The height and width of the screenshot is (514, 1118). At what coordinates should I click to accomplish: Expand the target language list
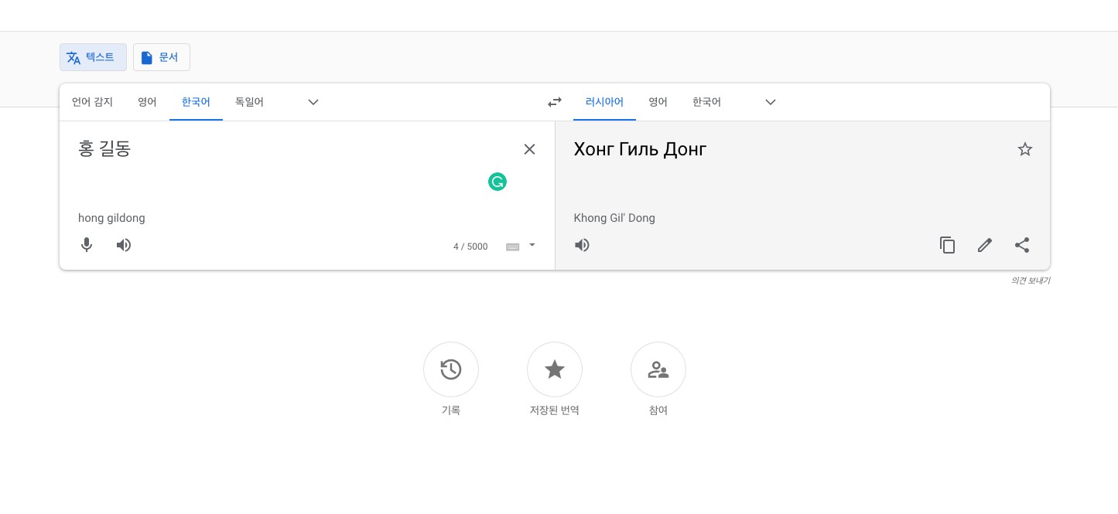771,102
